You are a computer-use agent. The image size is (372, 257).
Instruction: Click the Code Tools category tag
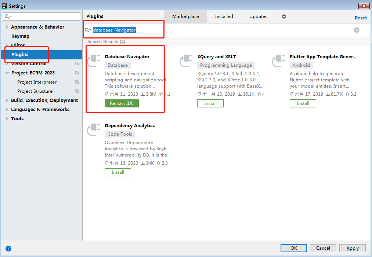pos(120,134)
